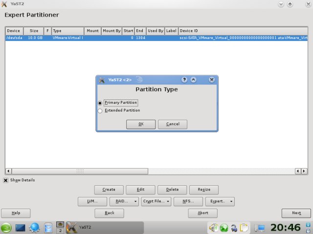Launch the web browser globe icon
The image size is (313, 234).
coord(34,228)
